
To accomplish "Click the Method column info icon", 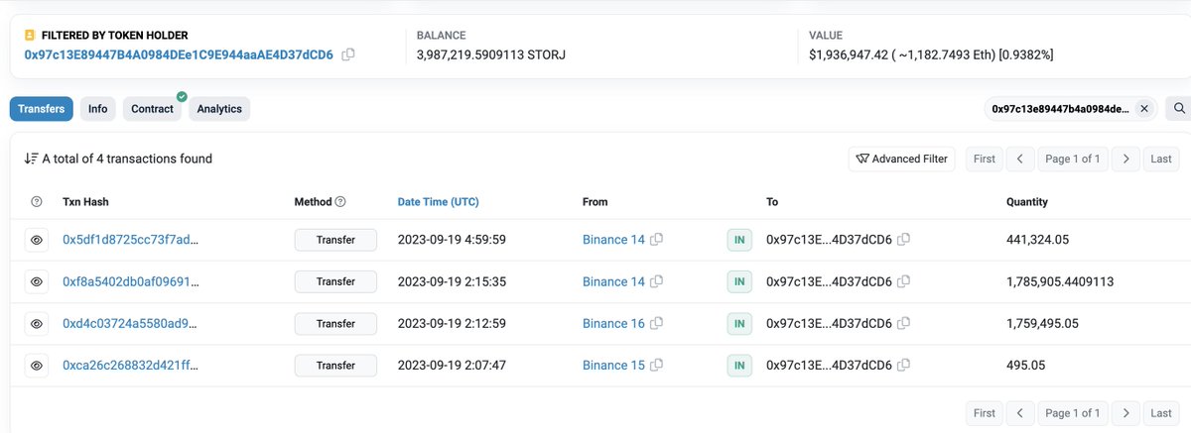I will point(340,202).
